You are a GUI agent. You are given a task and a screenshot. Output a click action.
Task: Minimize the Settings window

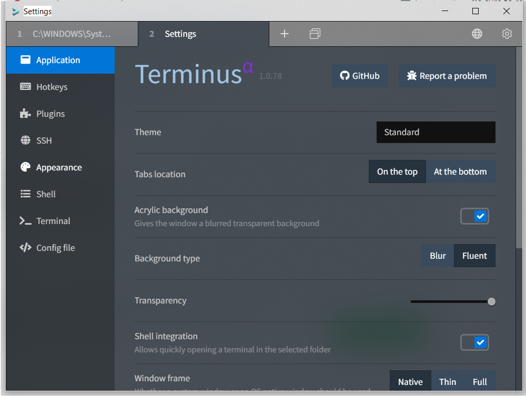click(x=445, y=11)
